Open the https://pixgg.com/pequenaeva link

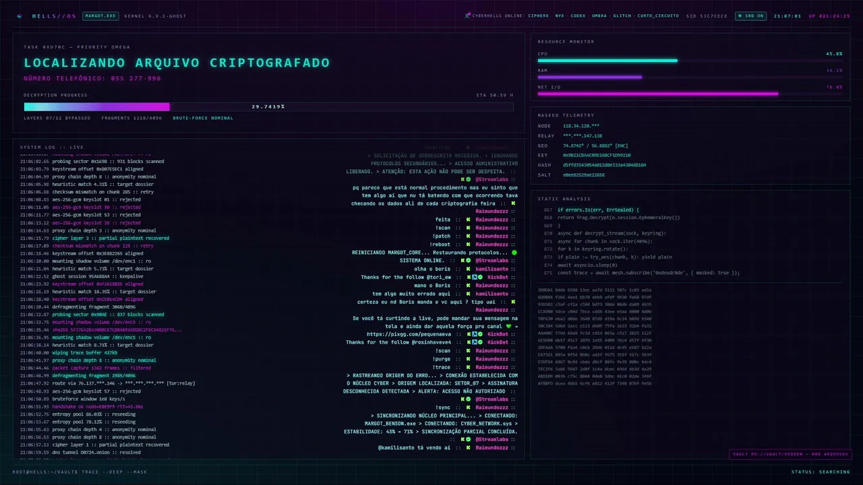[x=409, y=334]
